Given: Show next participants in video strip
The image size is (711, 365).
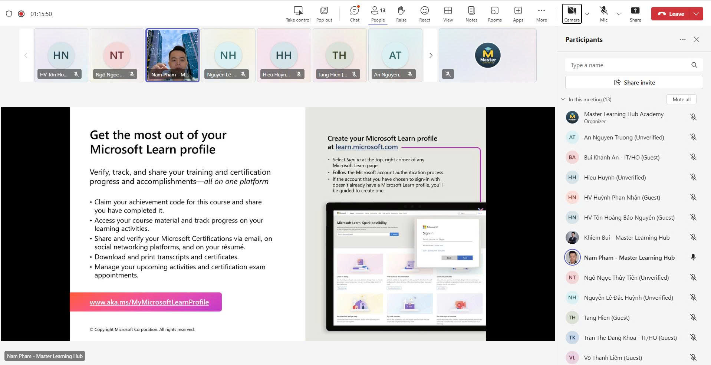Looking at the screenshot, I should 431,55.
